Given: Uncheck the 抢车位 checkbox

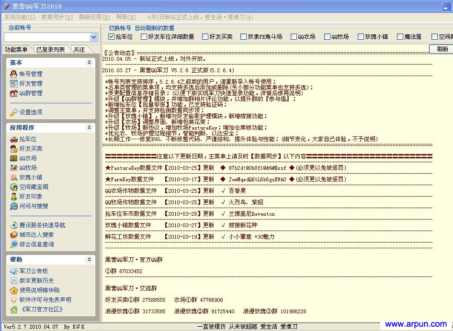Looking at the screenshot, I should click(111, 37).
